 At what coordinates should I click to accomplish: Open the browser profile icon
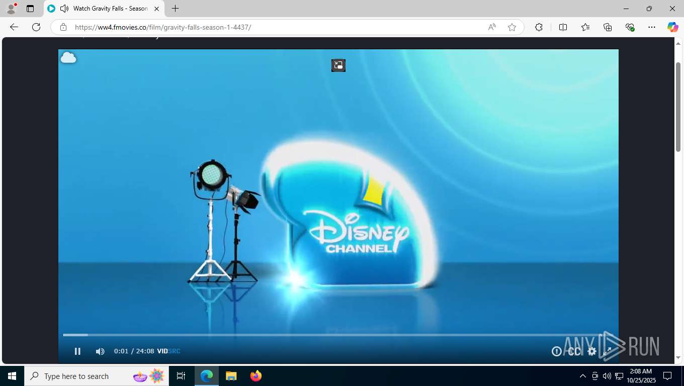coord(11,9)
